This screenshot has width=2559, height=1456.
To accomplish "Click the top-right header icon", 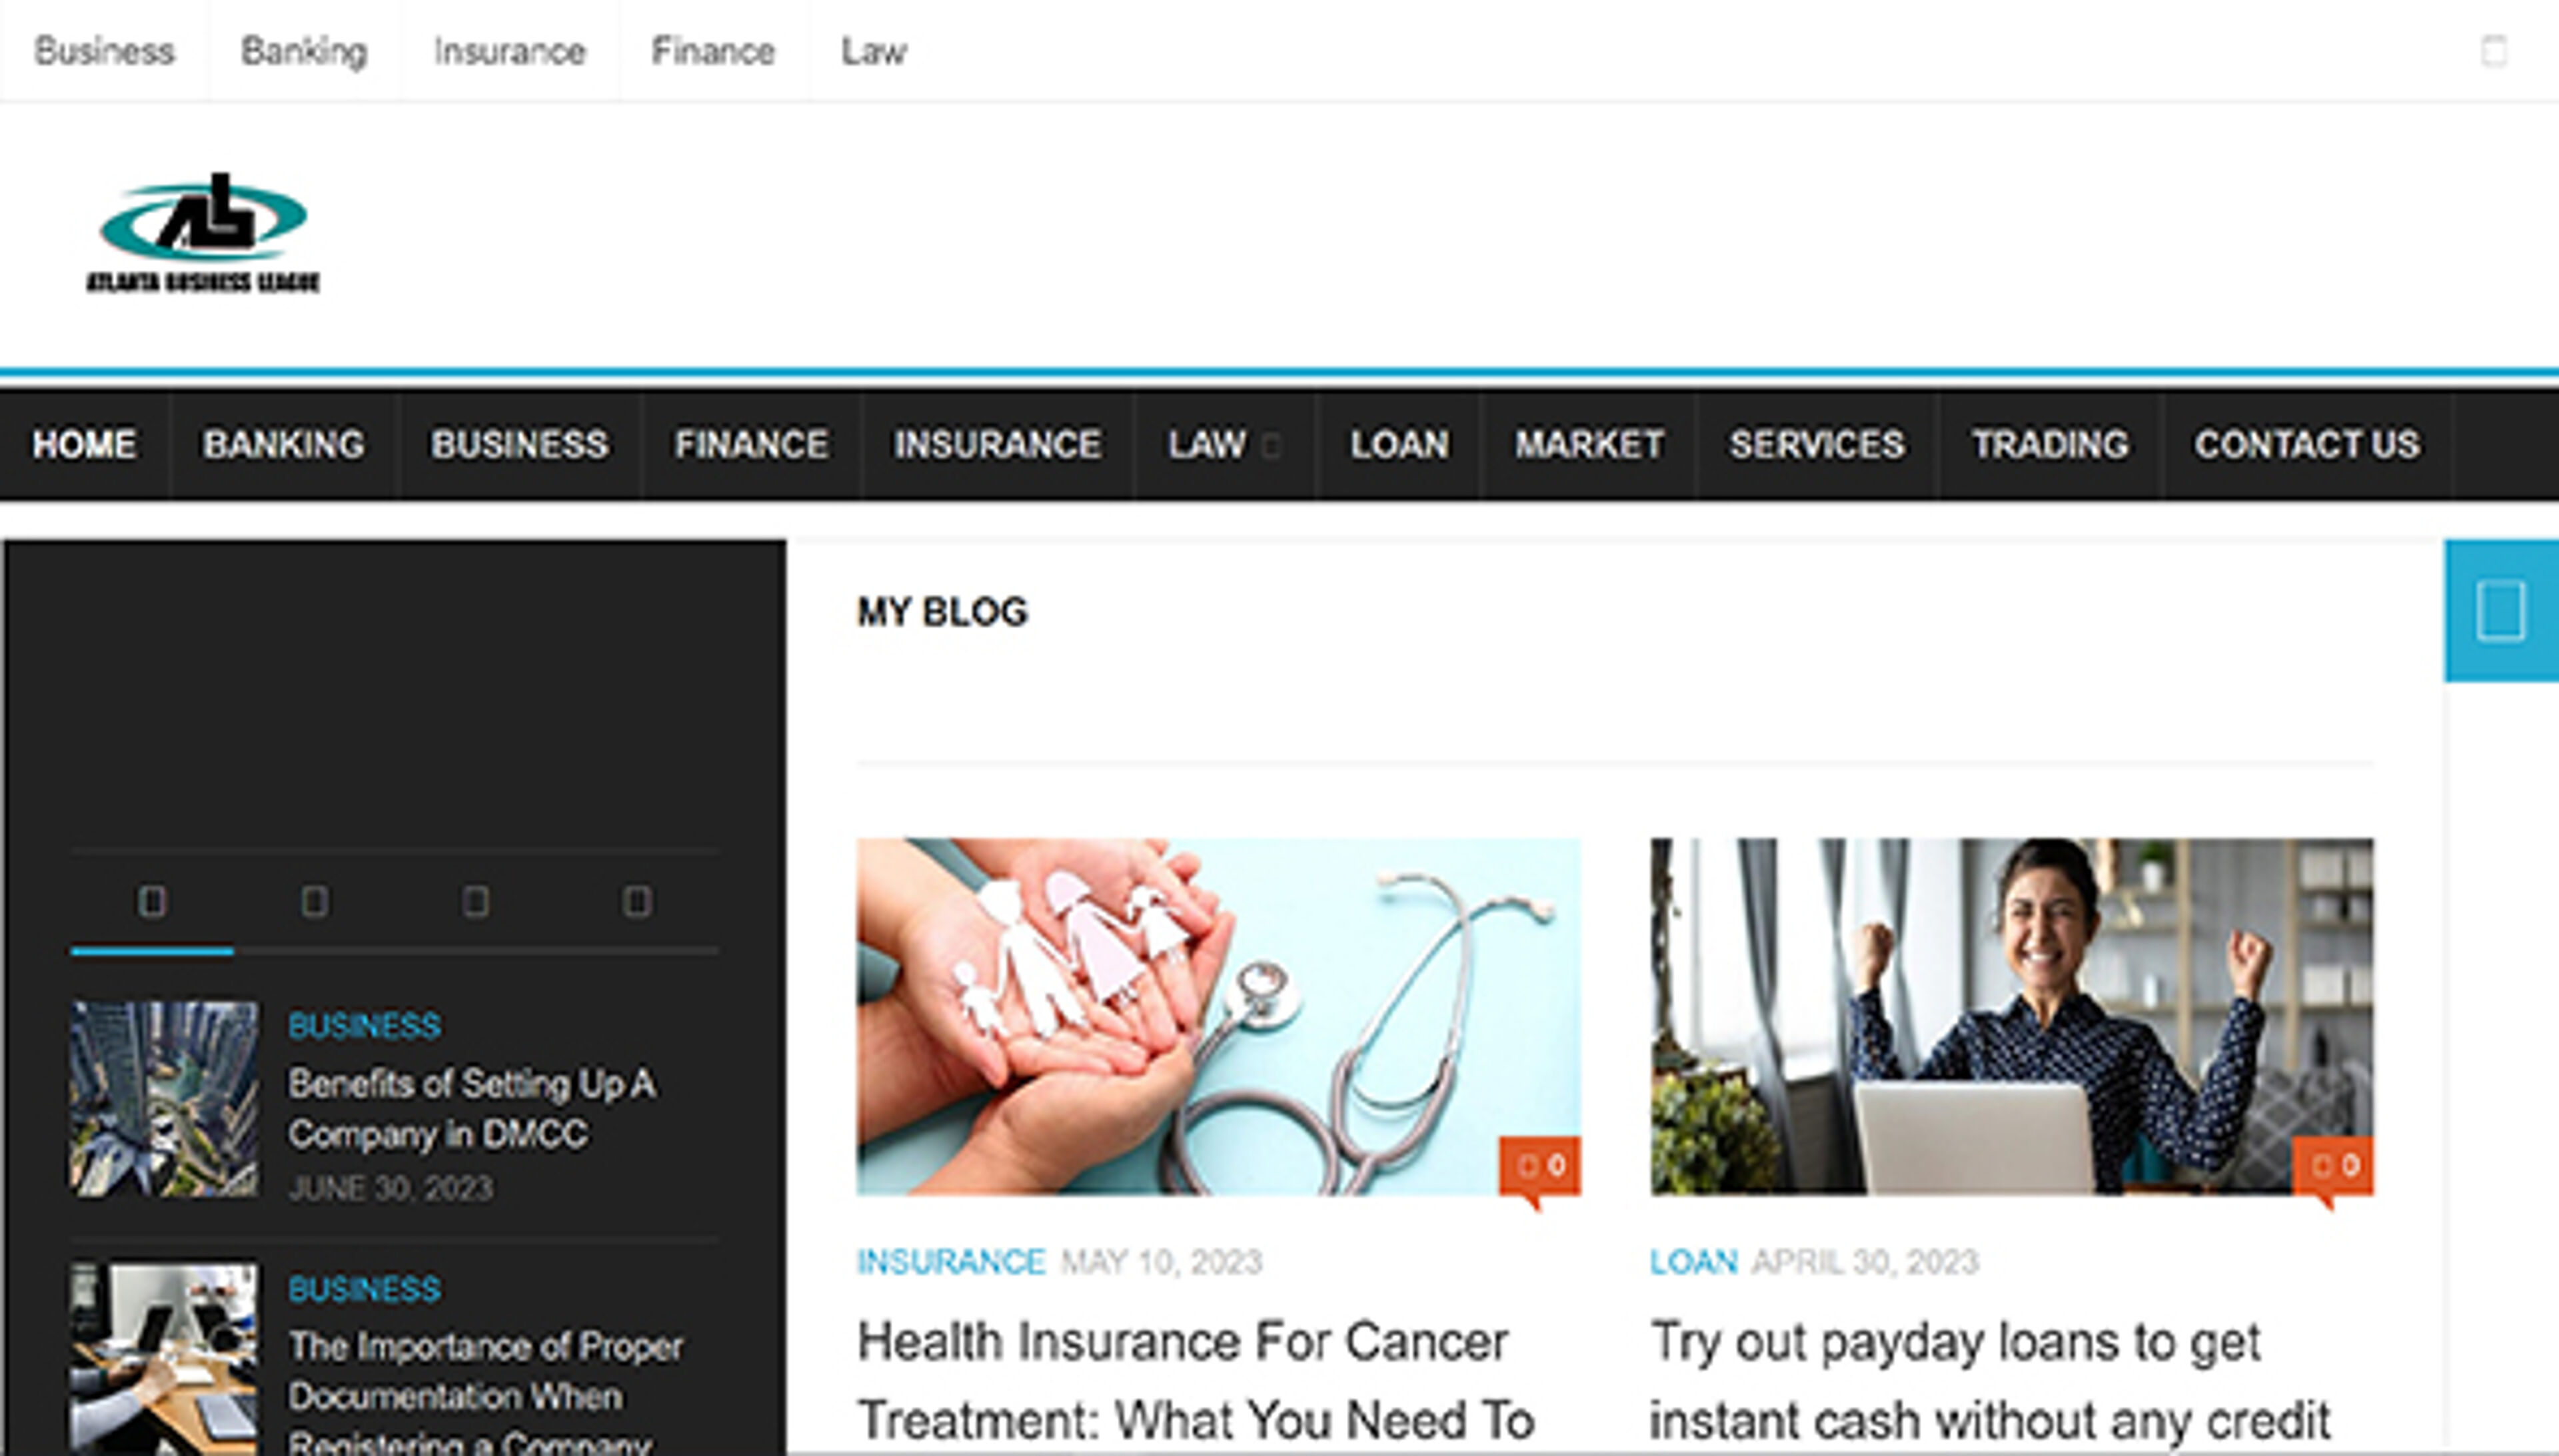I will 2494,51.
